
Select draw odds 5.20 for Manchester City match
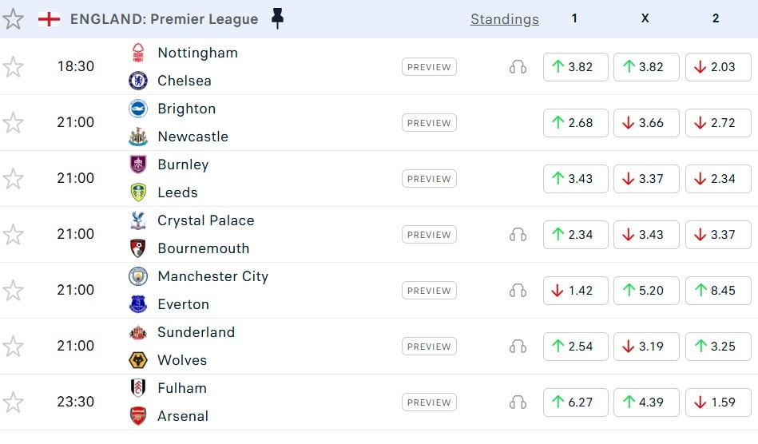pos(646,291)
